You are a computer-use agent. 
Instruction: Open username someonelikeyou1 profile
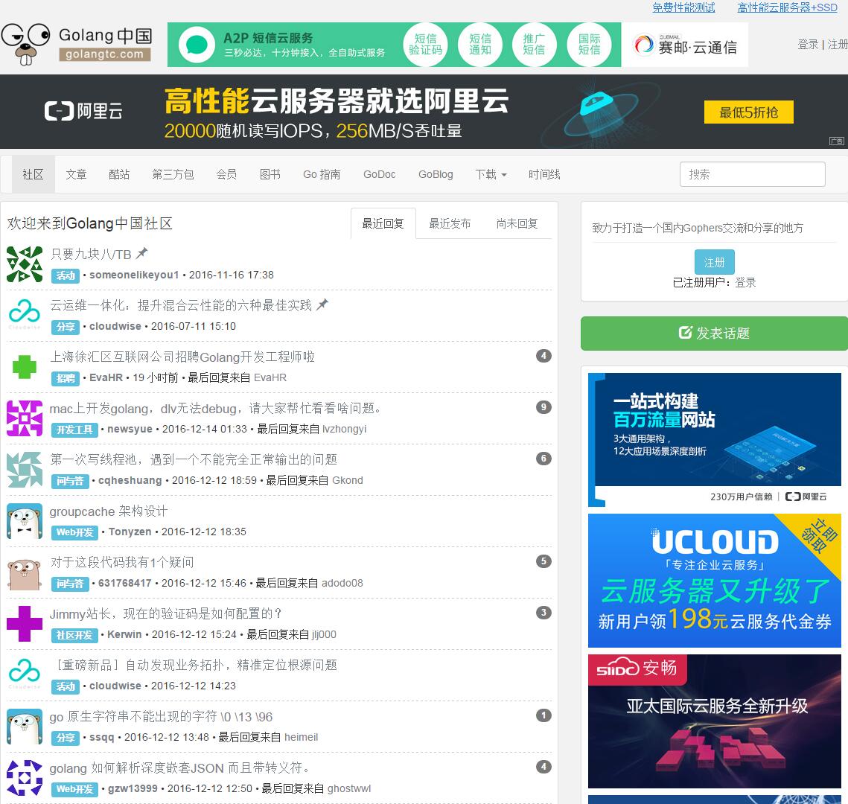click(134, 275)
